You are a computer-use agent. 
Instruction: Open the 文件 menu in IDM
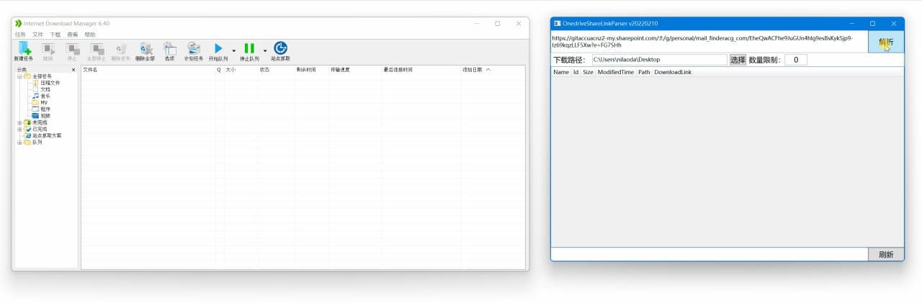coord(37,35)
